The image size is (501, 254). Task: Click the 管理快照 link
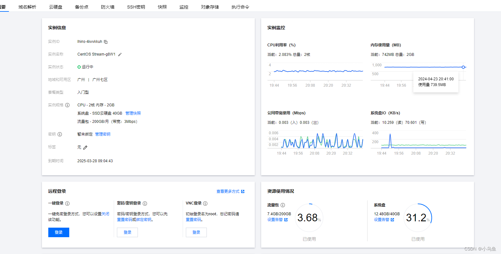pos(133,113)
